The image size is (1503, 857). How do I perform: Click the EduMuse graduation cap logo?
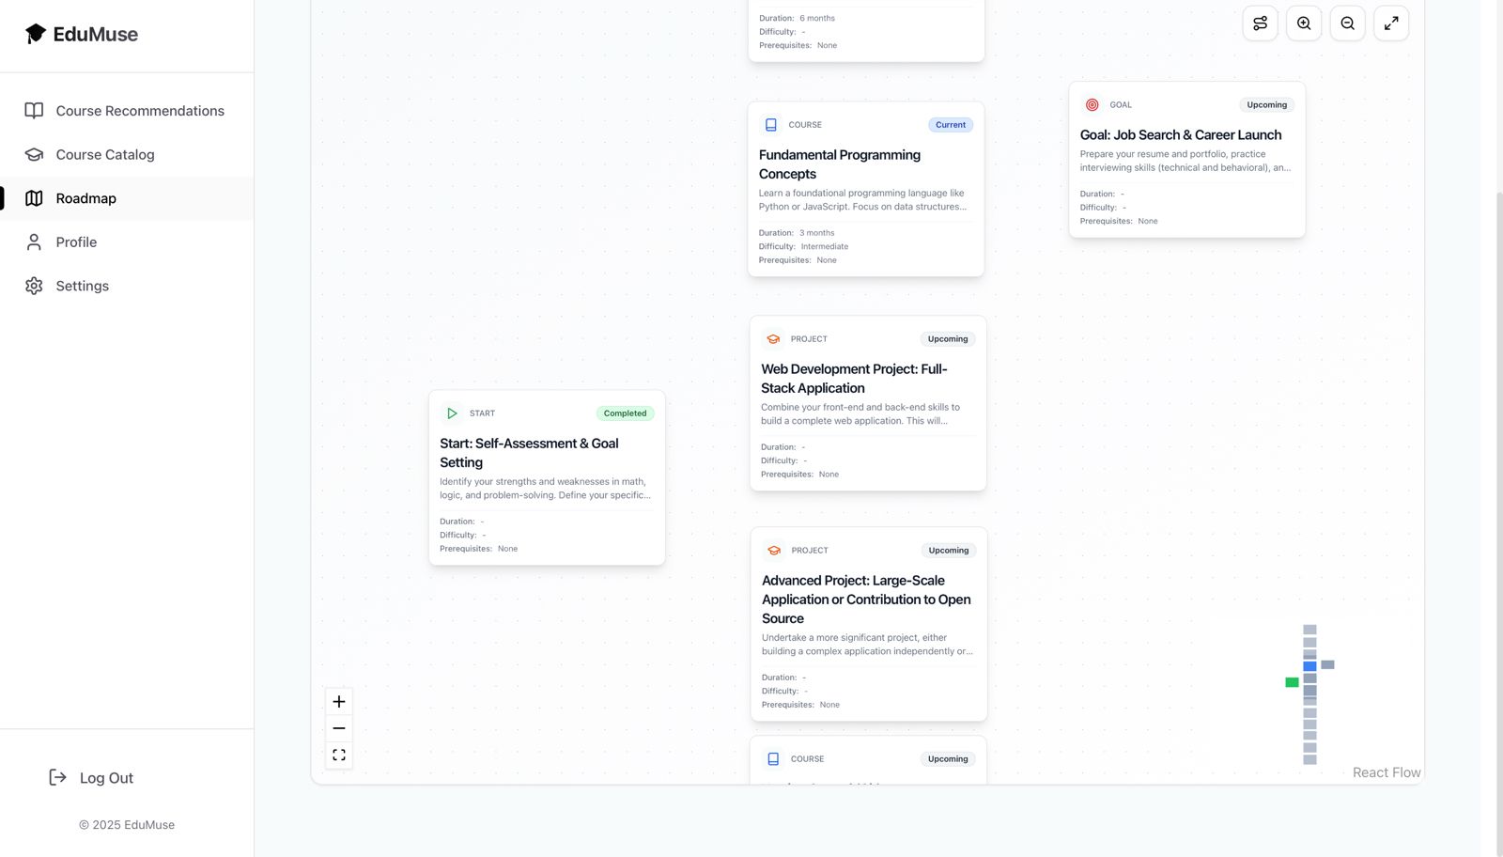(36, 34)
